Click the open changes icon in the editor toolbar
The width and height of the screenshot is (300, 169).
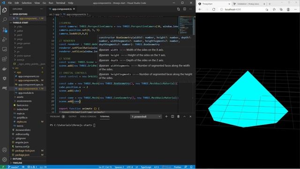coord(178,9)
